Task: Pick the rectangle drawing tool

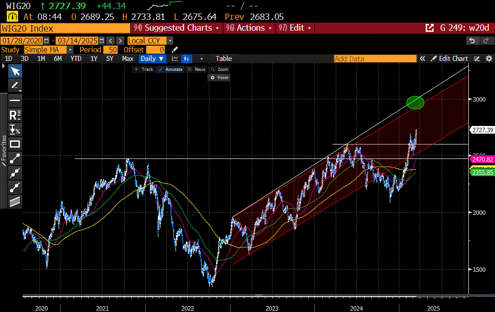Action: coord(15,144)
